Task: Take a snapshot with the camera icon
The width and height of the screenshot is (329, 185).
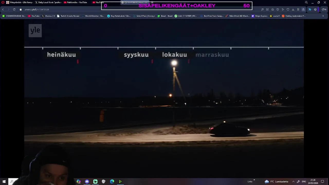Action: pos(273,10)
